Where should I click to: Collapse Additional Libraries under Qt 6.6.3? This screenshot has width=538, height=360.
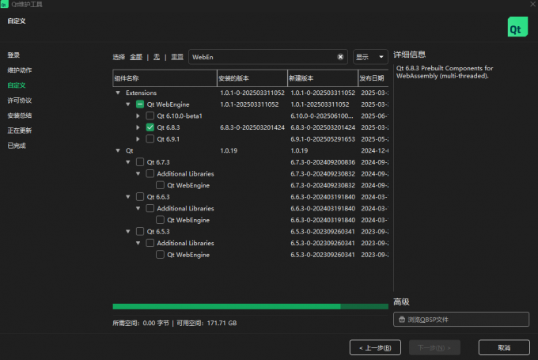pos(138,208)
